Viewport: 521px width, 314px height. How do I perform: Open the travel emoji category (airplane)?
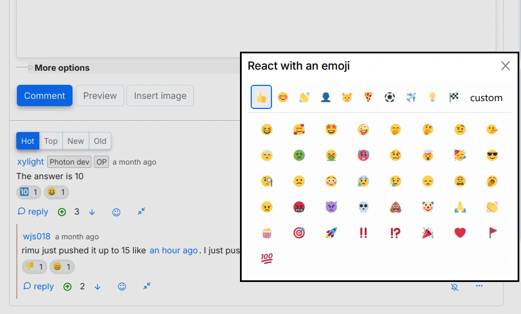click(x=411, y=97)
